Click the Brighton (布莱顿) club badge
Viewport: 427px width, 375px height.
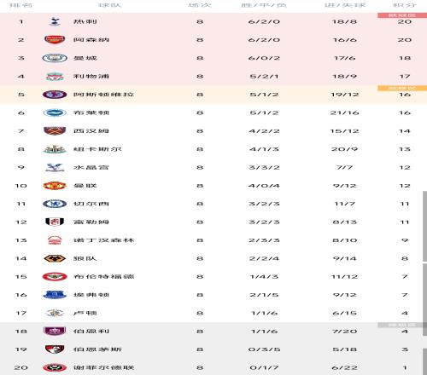pyautogui.click(x=55, y=112)
